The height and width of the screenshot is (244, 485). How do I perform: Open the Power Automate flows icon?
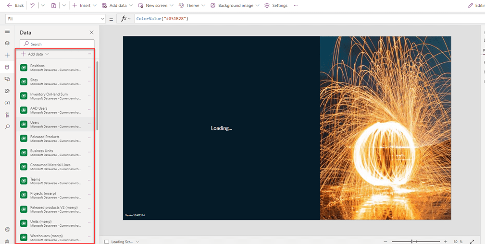pos(7,91)
